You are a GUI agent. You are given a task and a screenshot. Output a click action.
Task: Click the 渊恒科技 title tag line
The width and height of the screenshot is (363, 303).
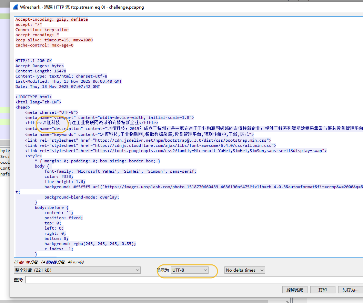(x=91, y=123)
